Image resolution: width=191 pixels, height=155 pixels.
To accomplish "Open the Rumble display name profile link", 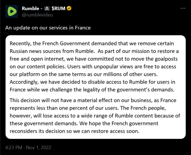I will point(31,8).
